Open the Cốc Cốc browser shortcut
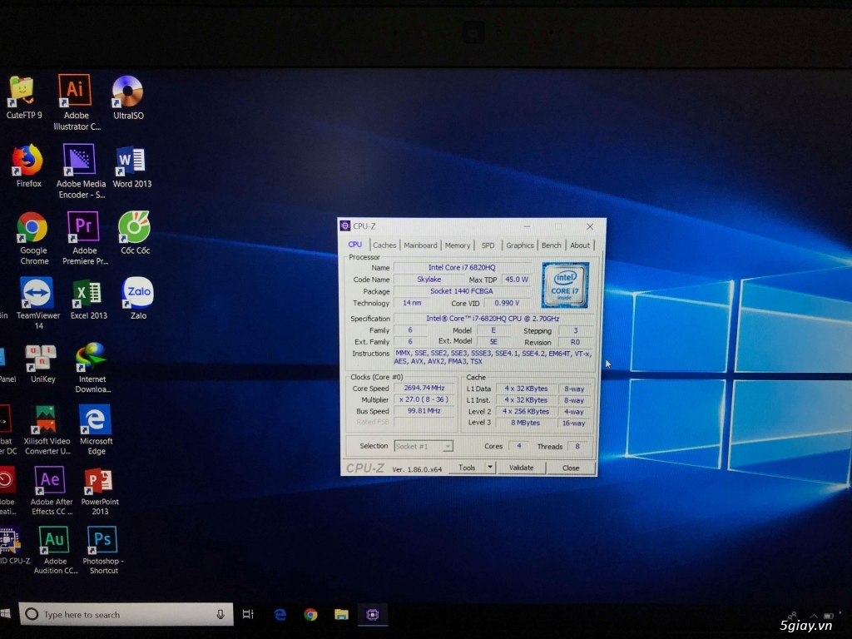 pos(135,233)
